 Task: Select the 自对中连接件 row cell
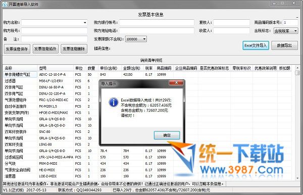pyautogui.click(x=20, y=106)
